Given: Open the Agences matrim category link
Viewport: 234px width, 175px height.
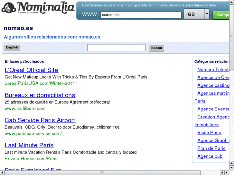Looking at the screenshot, I should [213, 93].
